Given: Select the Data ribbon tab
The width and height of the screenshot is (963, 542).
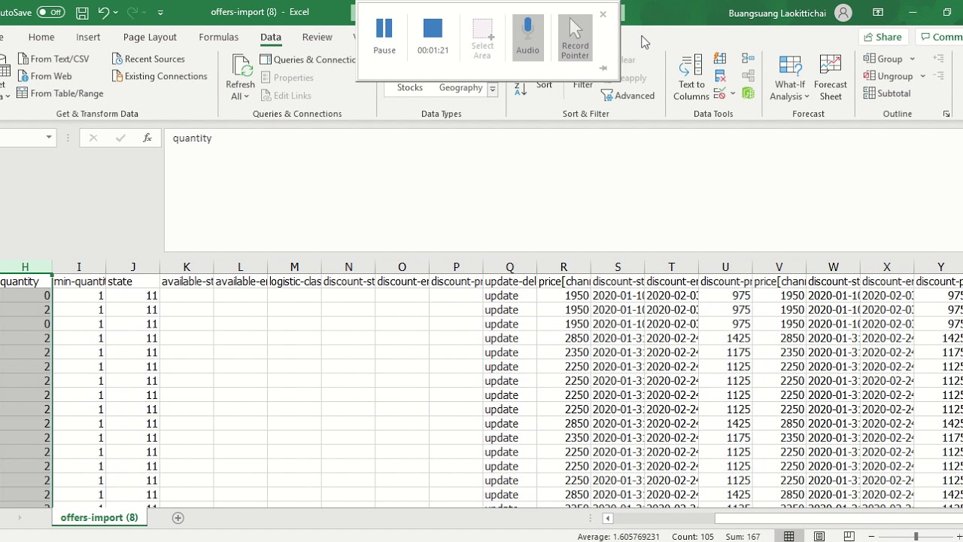Looking at the screenshot, I should coord(271,37).
